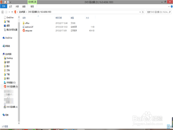The image size is (173, 130).
Task: Click navigation pane scrollbar up arrow
Action: [x=19, y=17]
